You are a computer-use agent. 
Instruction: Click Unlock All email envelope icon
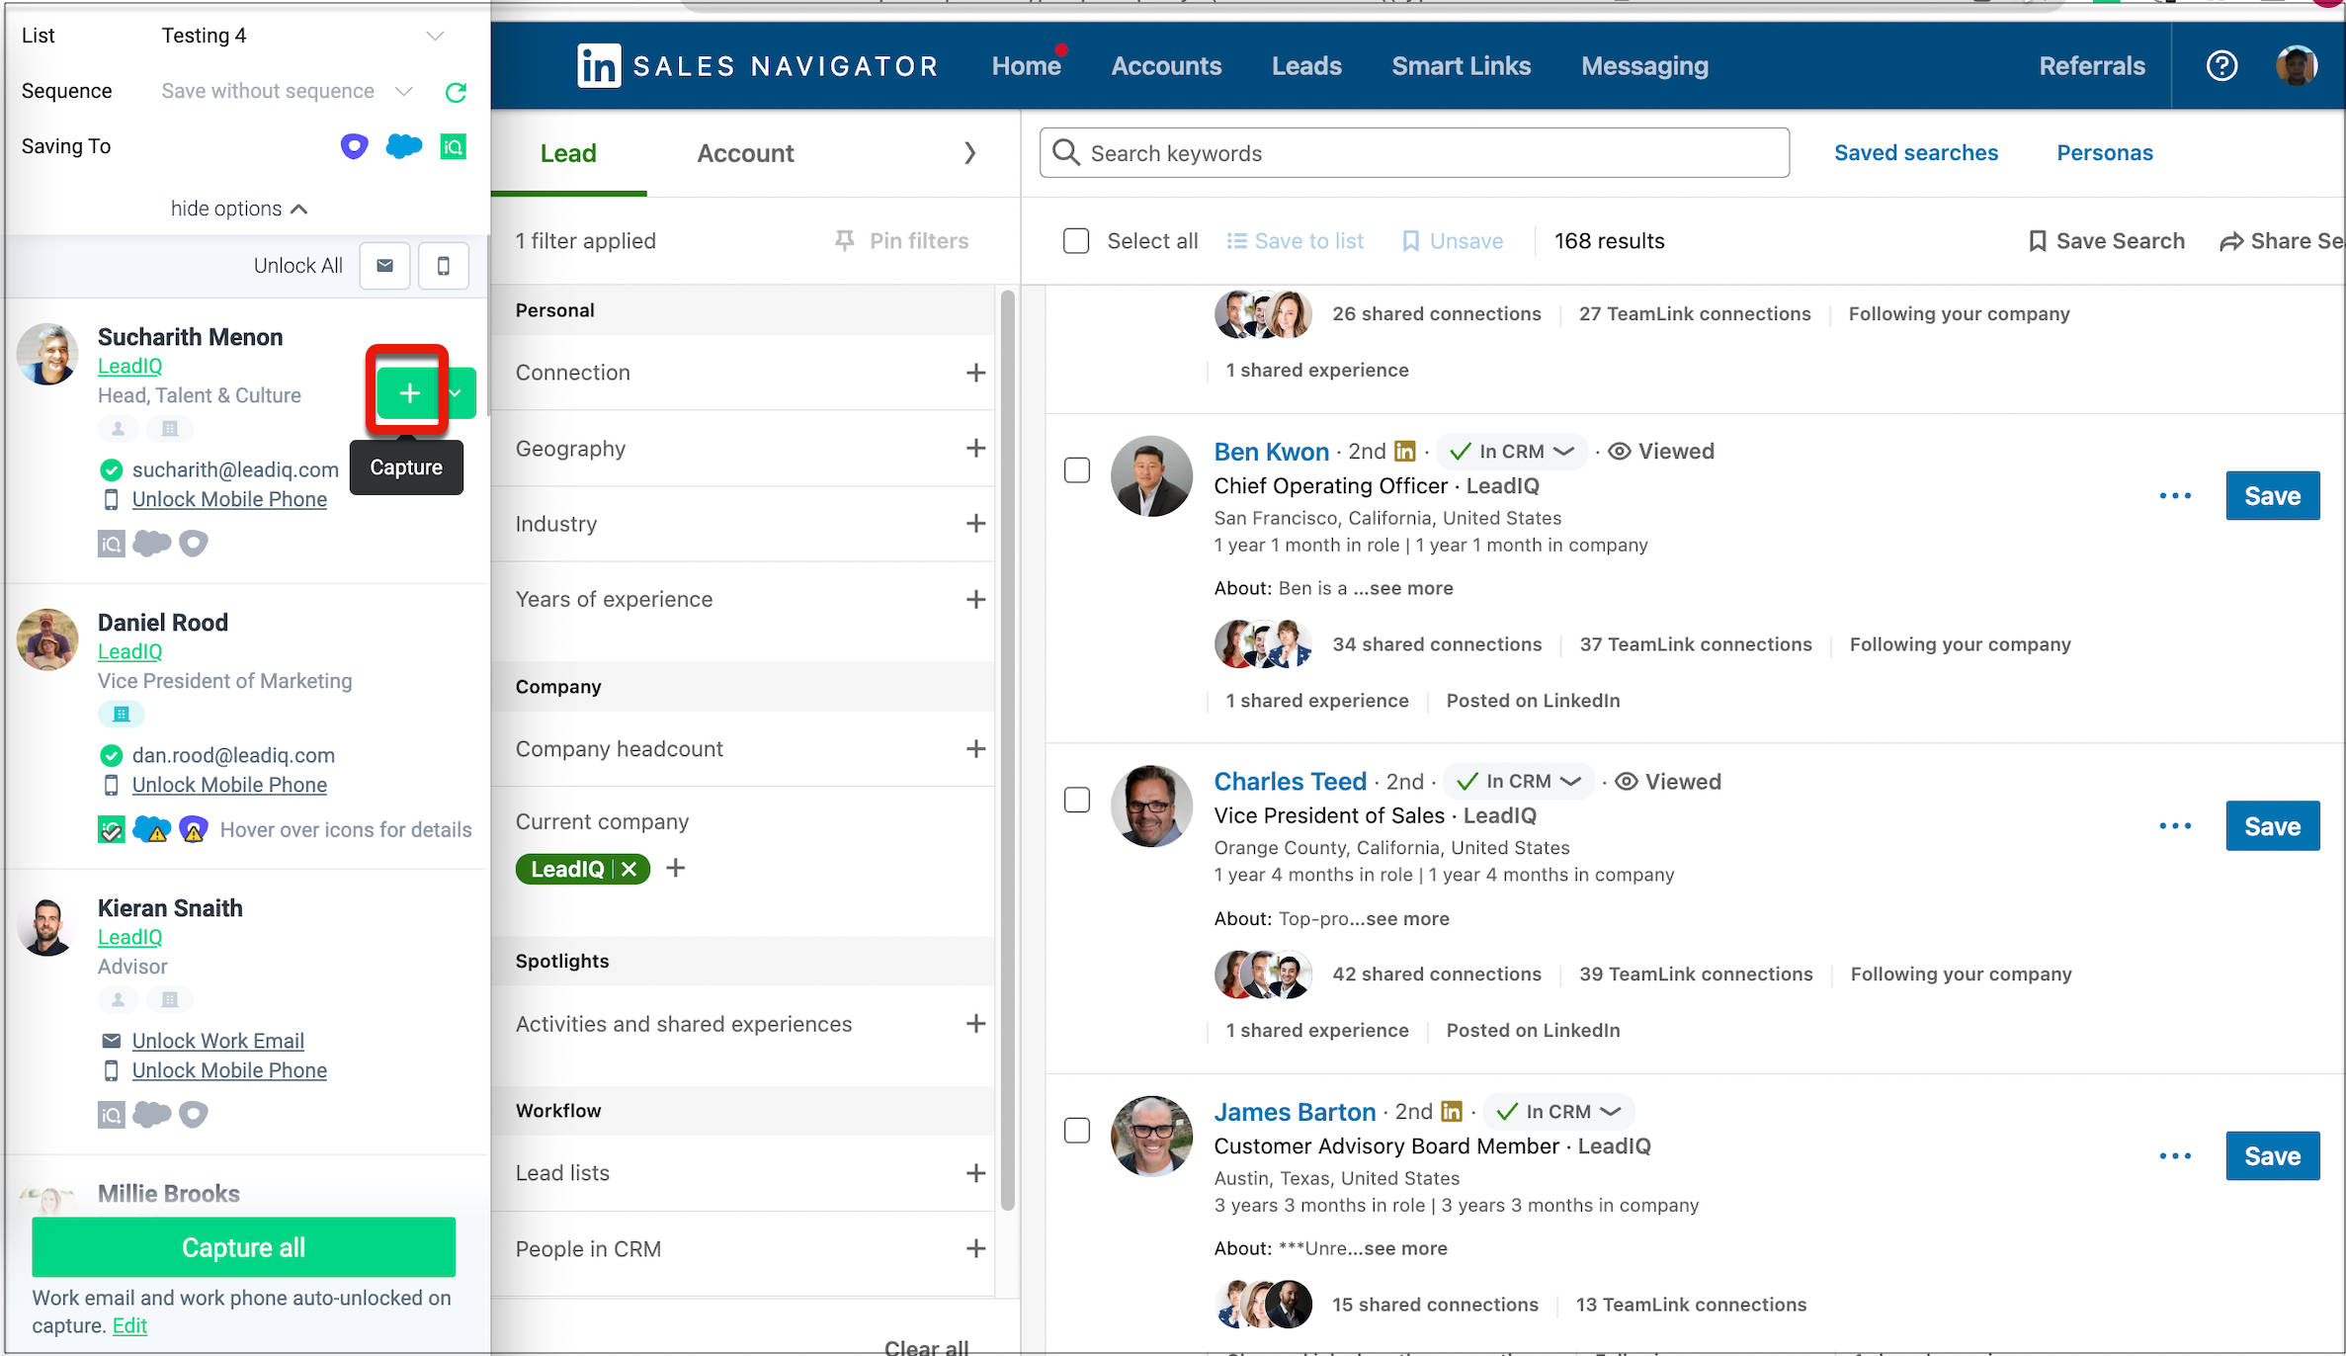[384, 266]
